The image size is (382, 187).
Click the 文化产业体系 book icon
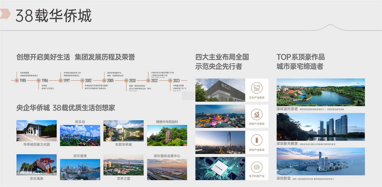pos(257,88)
